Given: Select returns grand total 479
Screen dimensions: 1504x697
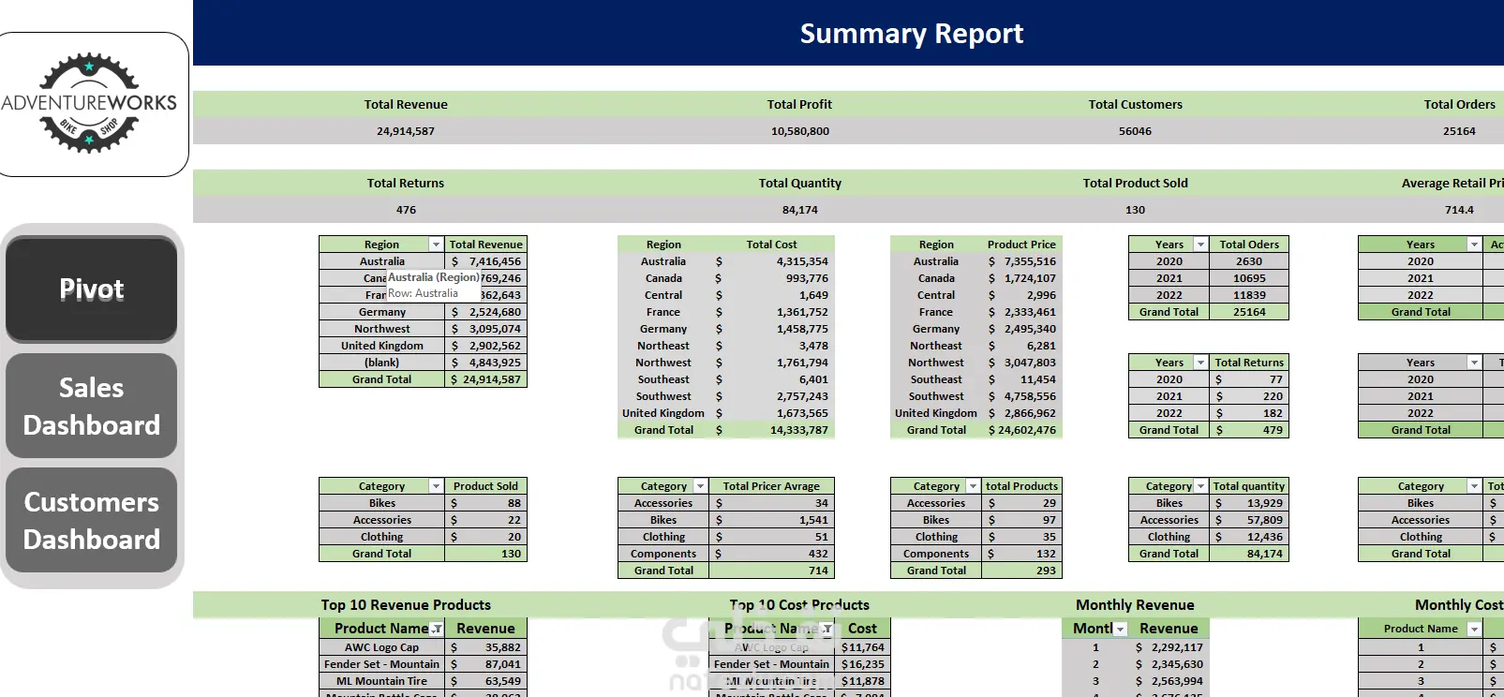Looking at the screenshot, I should coord(1249,430).
